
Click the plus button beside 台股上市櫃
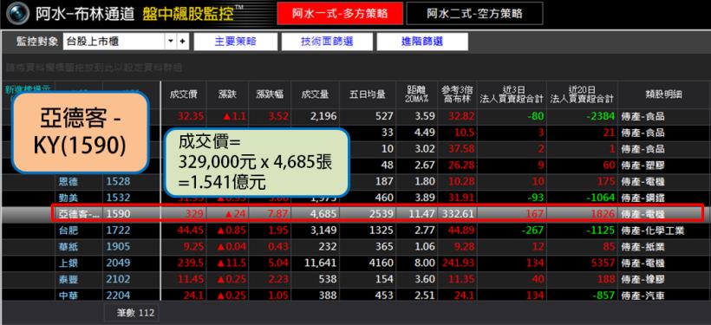click(182, 42)
